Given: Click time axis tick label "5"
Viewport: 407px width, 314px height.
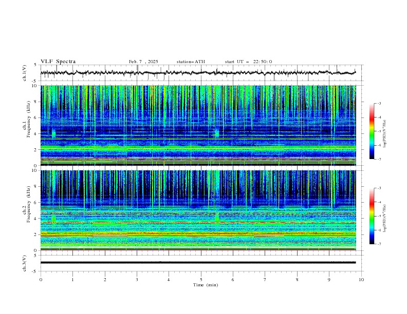Looking at the screenshot, I should 201,280.
